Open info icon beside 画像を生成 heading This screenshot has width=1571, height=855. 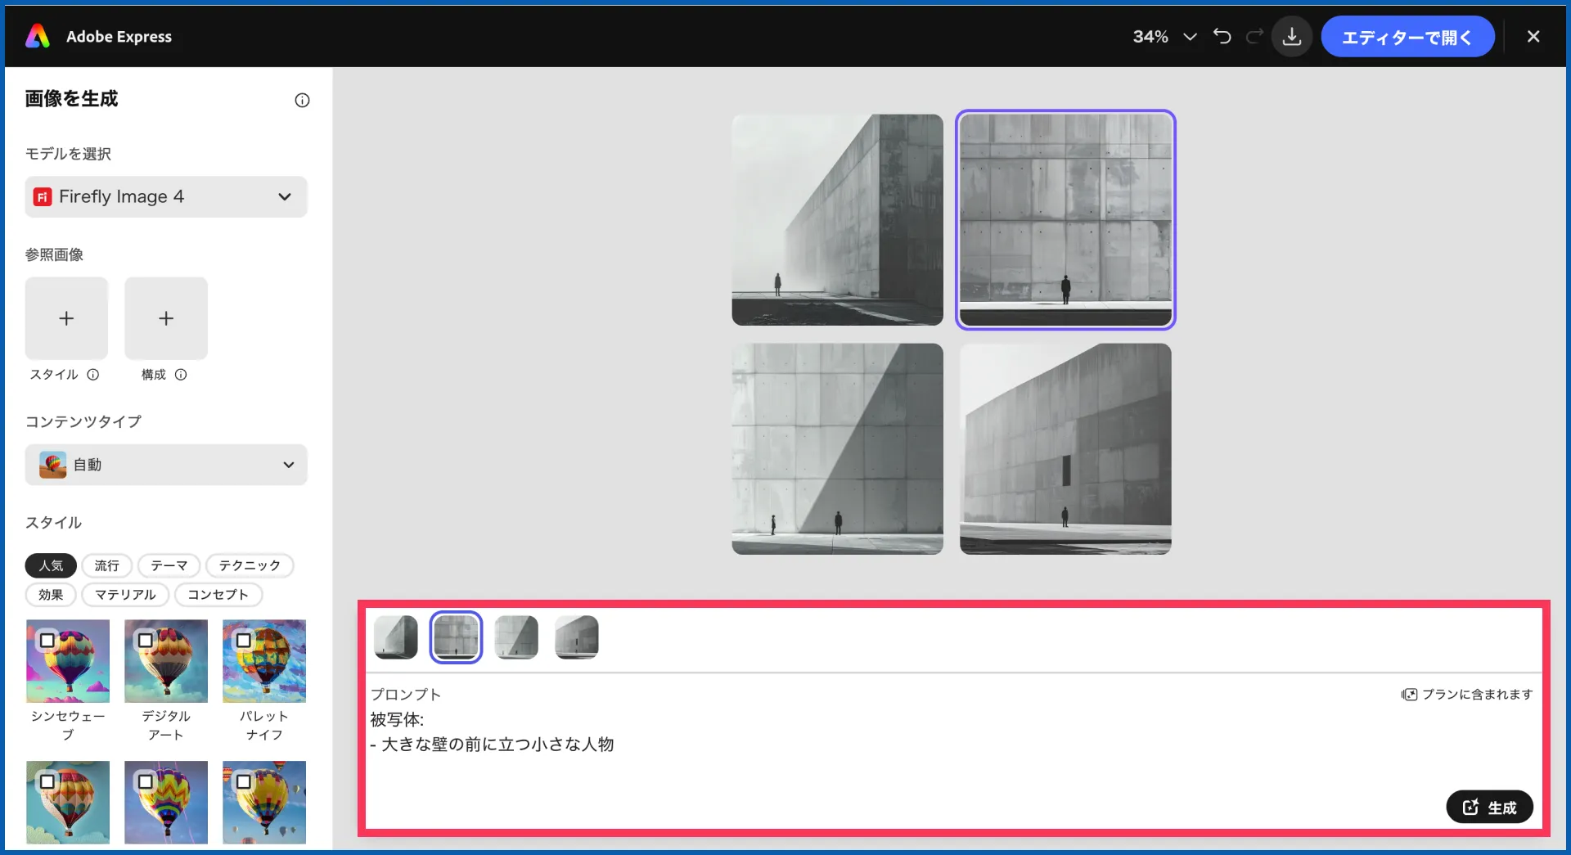[x=302, y=101]
